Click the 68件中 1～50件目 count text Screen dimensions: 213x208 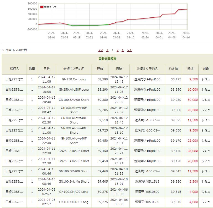tap(14, 50)
